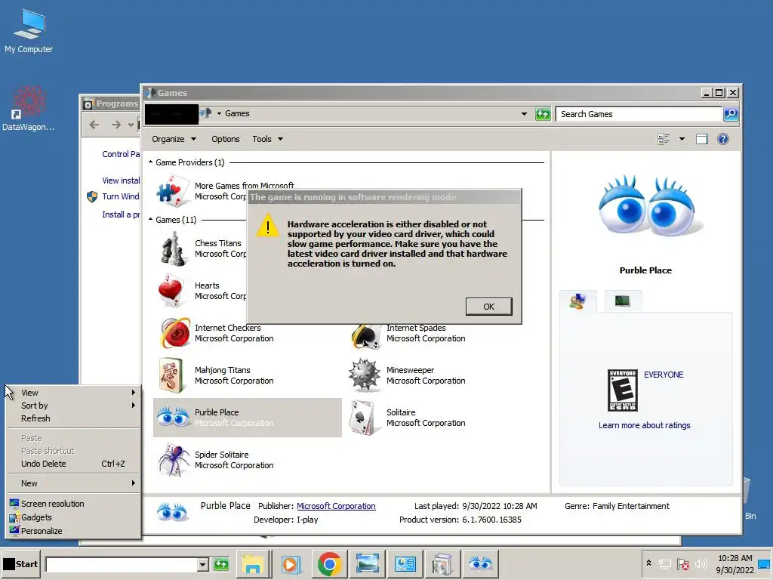Open the help question mark icon
773x580 pixels.
(x=722, y=139)
